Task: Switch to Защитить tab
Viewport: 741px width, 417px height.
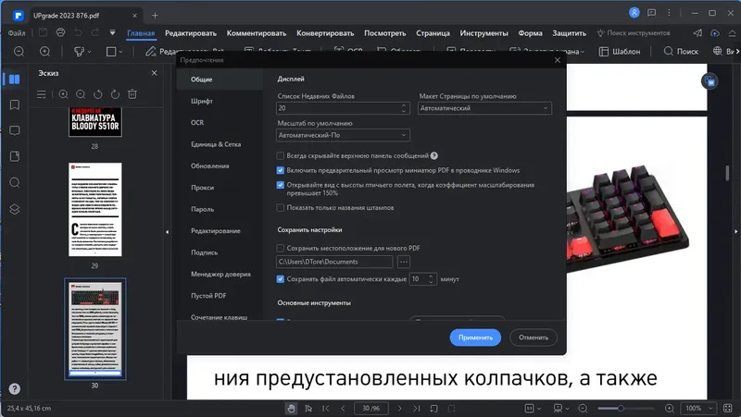Action: 569,33
